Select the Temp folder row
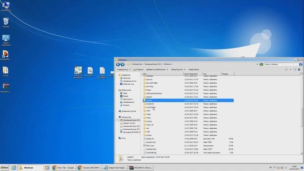The width and height of the screenshot is (304, 171). (188, 118)
